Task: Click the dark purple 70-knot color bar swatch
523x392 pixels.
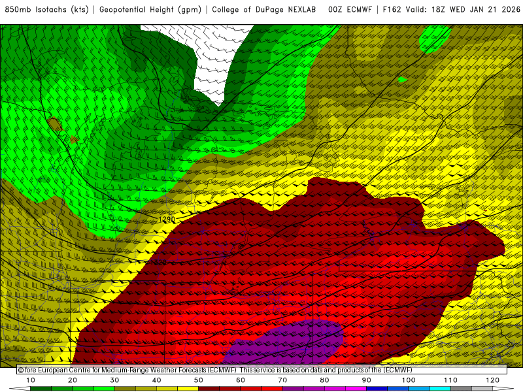Action: tap(293, 389)
